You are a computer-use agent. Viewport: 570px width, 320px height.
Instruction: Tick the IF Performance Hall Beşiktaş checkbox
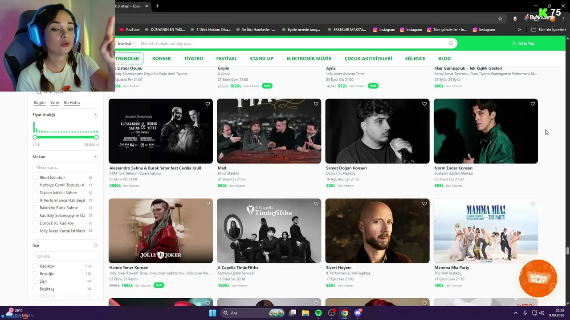(35, 200)
